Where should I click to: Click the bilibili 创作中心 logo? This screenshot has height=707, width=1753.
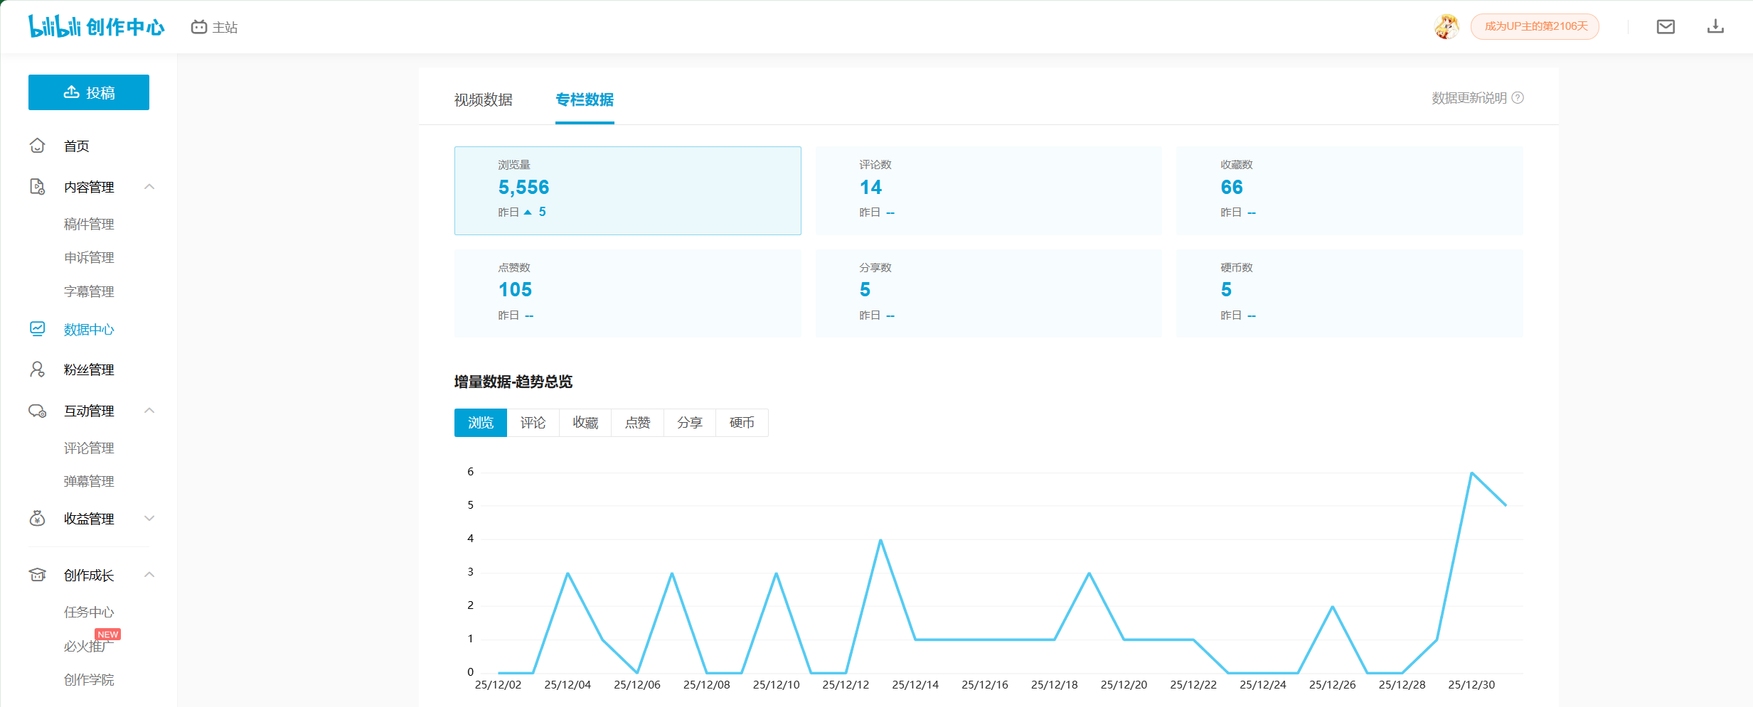(x=96, y=27)
